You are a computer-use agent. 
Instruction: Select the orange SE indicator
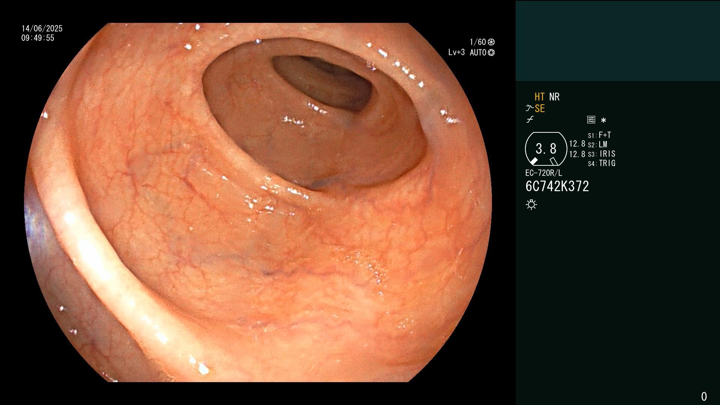pos(540,108)
